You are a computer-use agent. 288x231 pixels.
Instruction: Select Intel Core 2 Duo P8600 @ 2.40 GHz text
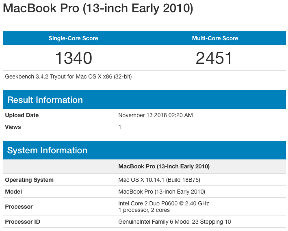[x=164, y=203]
